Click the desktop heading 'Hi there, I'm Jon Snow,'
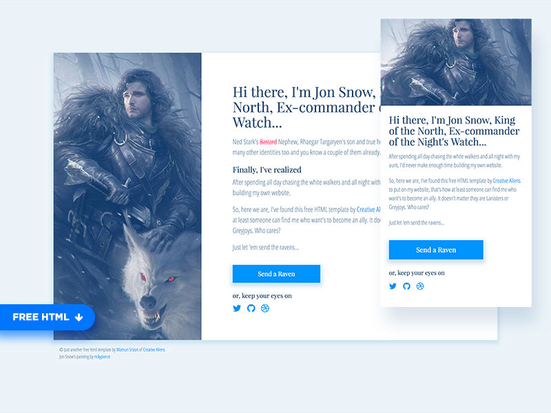 click(x=304, y=92)
